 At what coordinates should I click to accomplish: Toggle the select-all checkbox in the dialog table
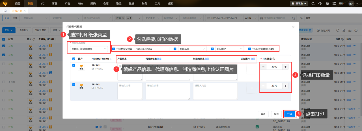coord(74,59)
